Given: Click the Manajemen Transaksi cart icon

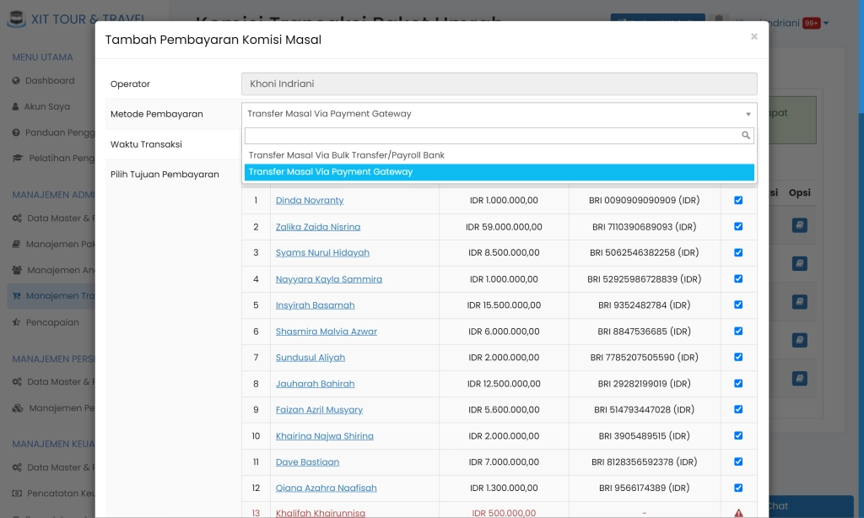Looking at the screenshot, I should 16,296.
